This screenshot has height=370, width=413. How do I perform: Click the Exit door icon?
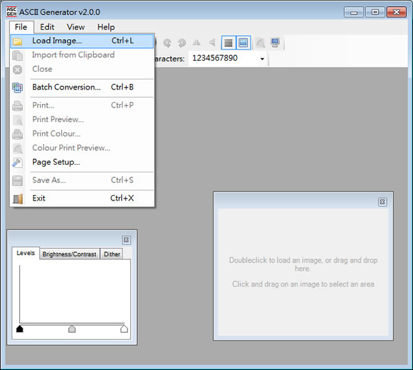point(17,198)
